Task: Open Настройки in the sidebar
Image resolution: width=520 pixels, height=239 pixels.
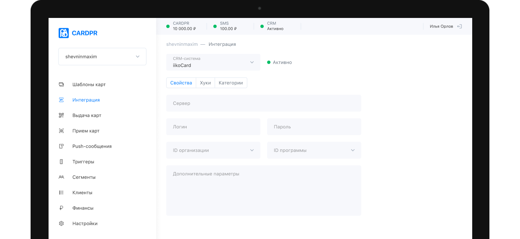Action: click(85, 224)
